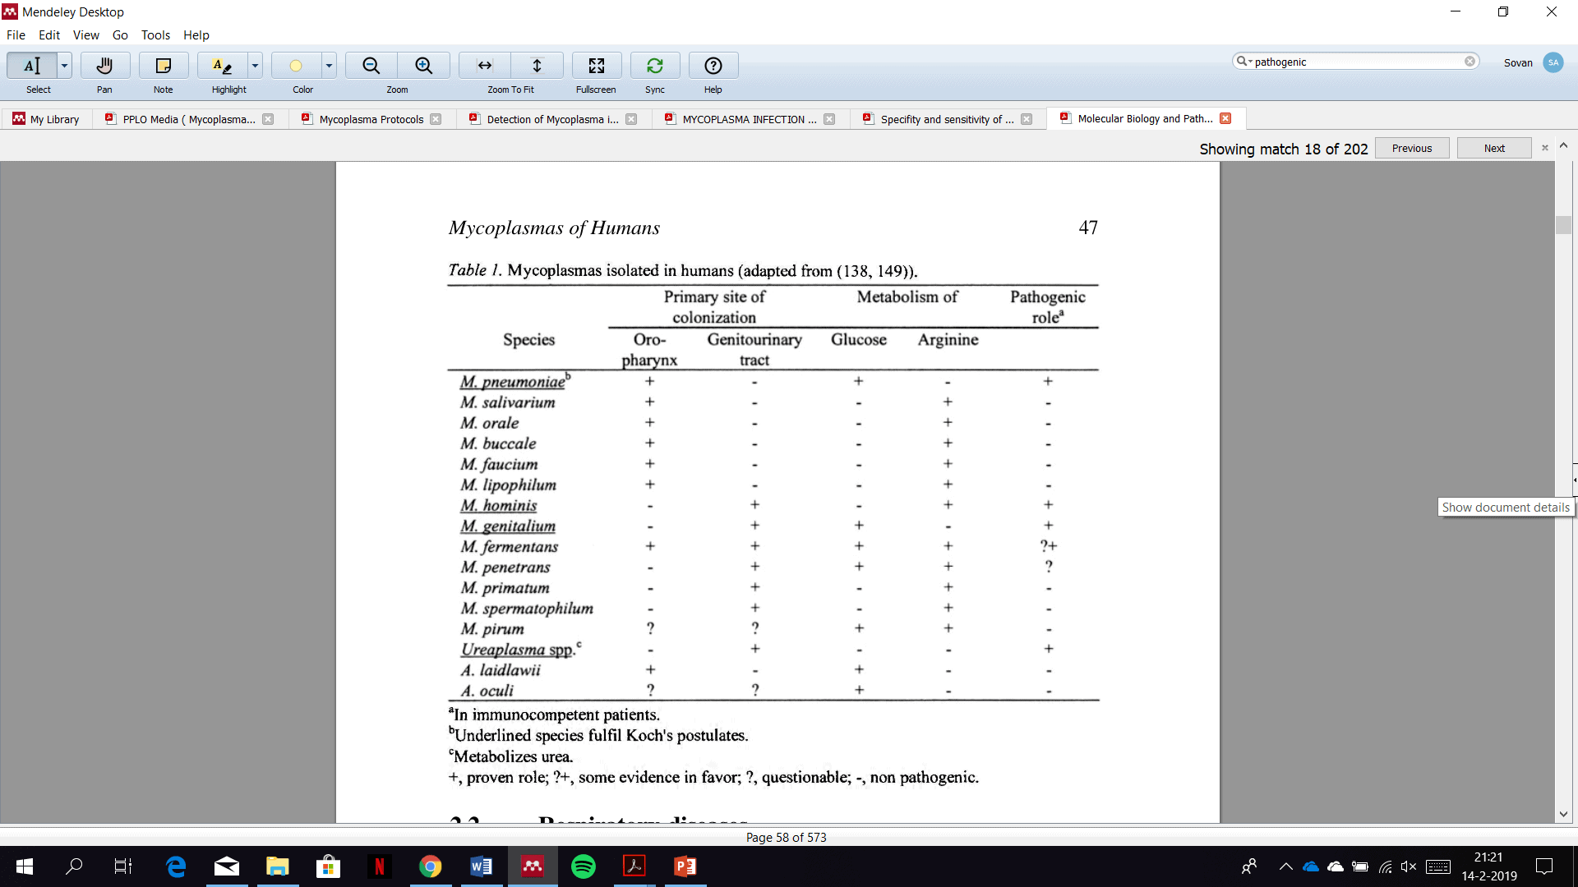Open Windows taskbar search
This screenshot has height=887, width=1578.
(x=74, y=866)
